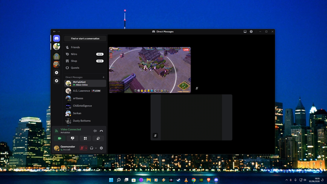Screen dimensions: 327x184
Task: Open the Activities grid button
Action: (85, 139)
